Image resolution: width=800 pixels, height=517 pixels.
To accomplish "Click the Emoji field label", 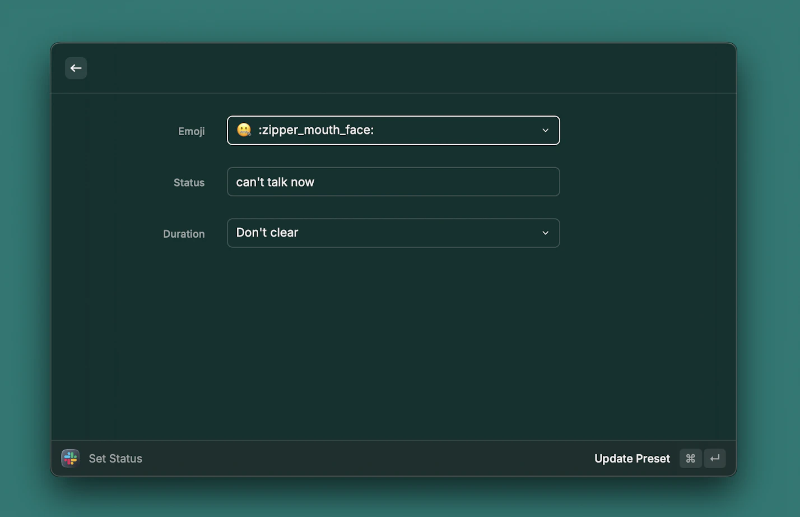I will pyautogui.click(x=191, y=131).
